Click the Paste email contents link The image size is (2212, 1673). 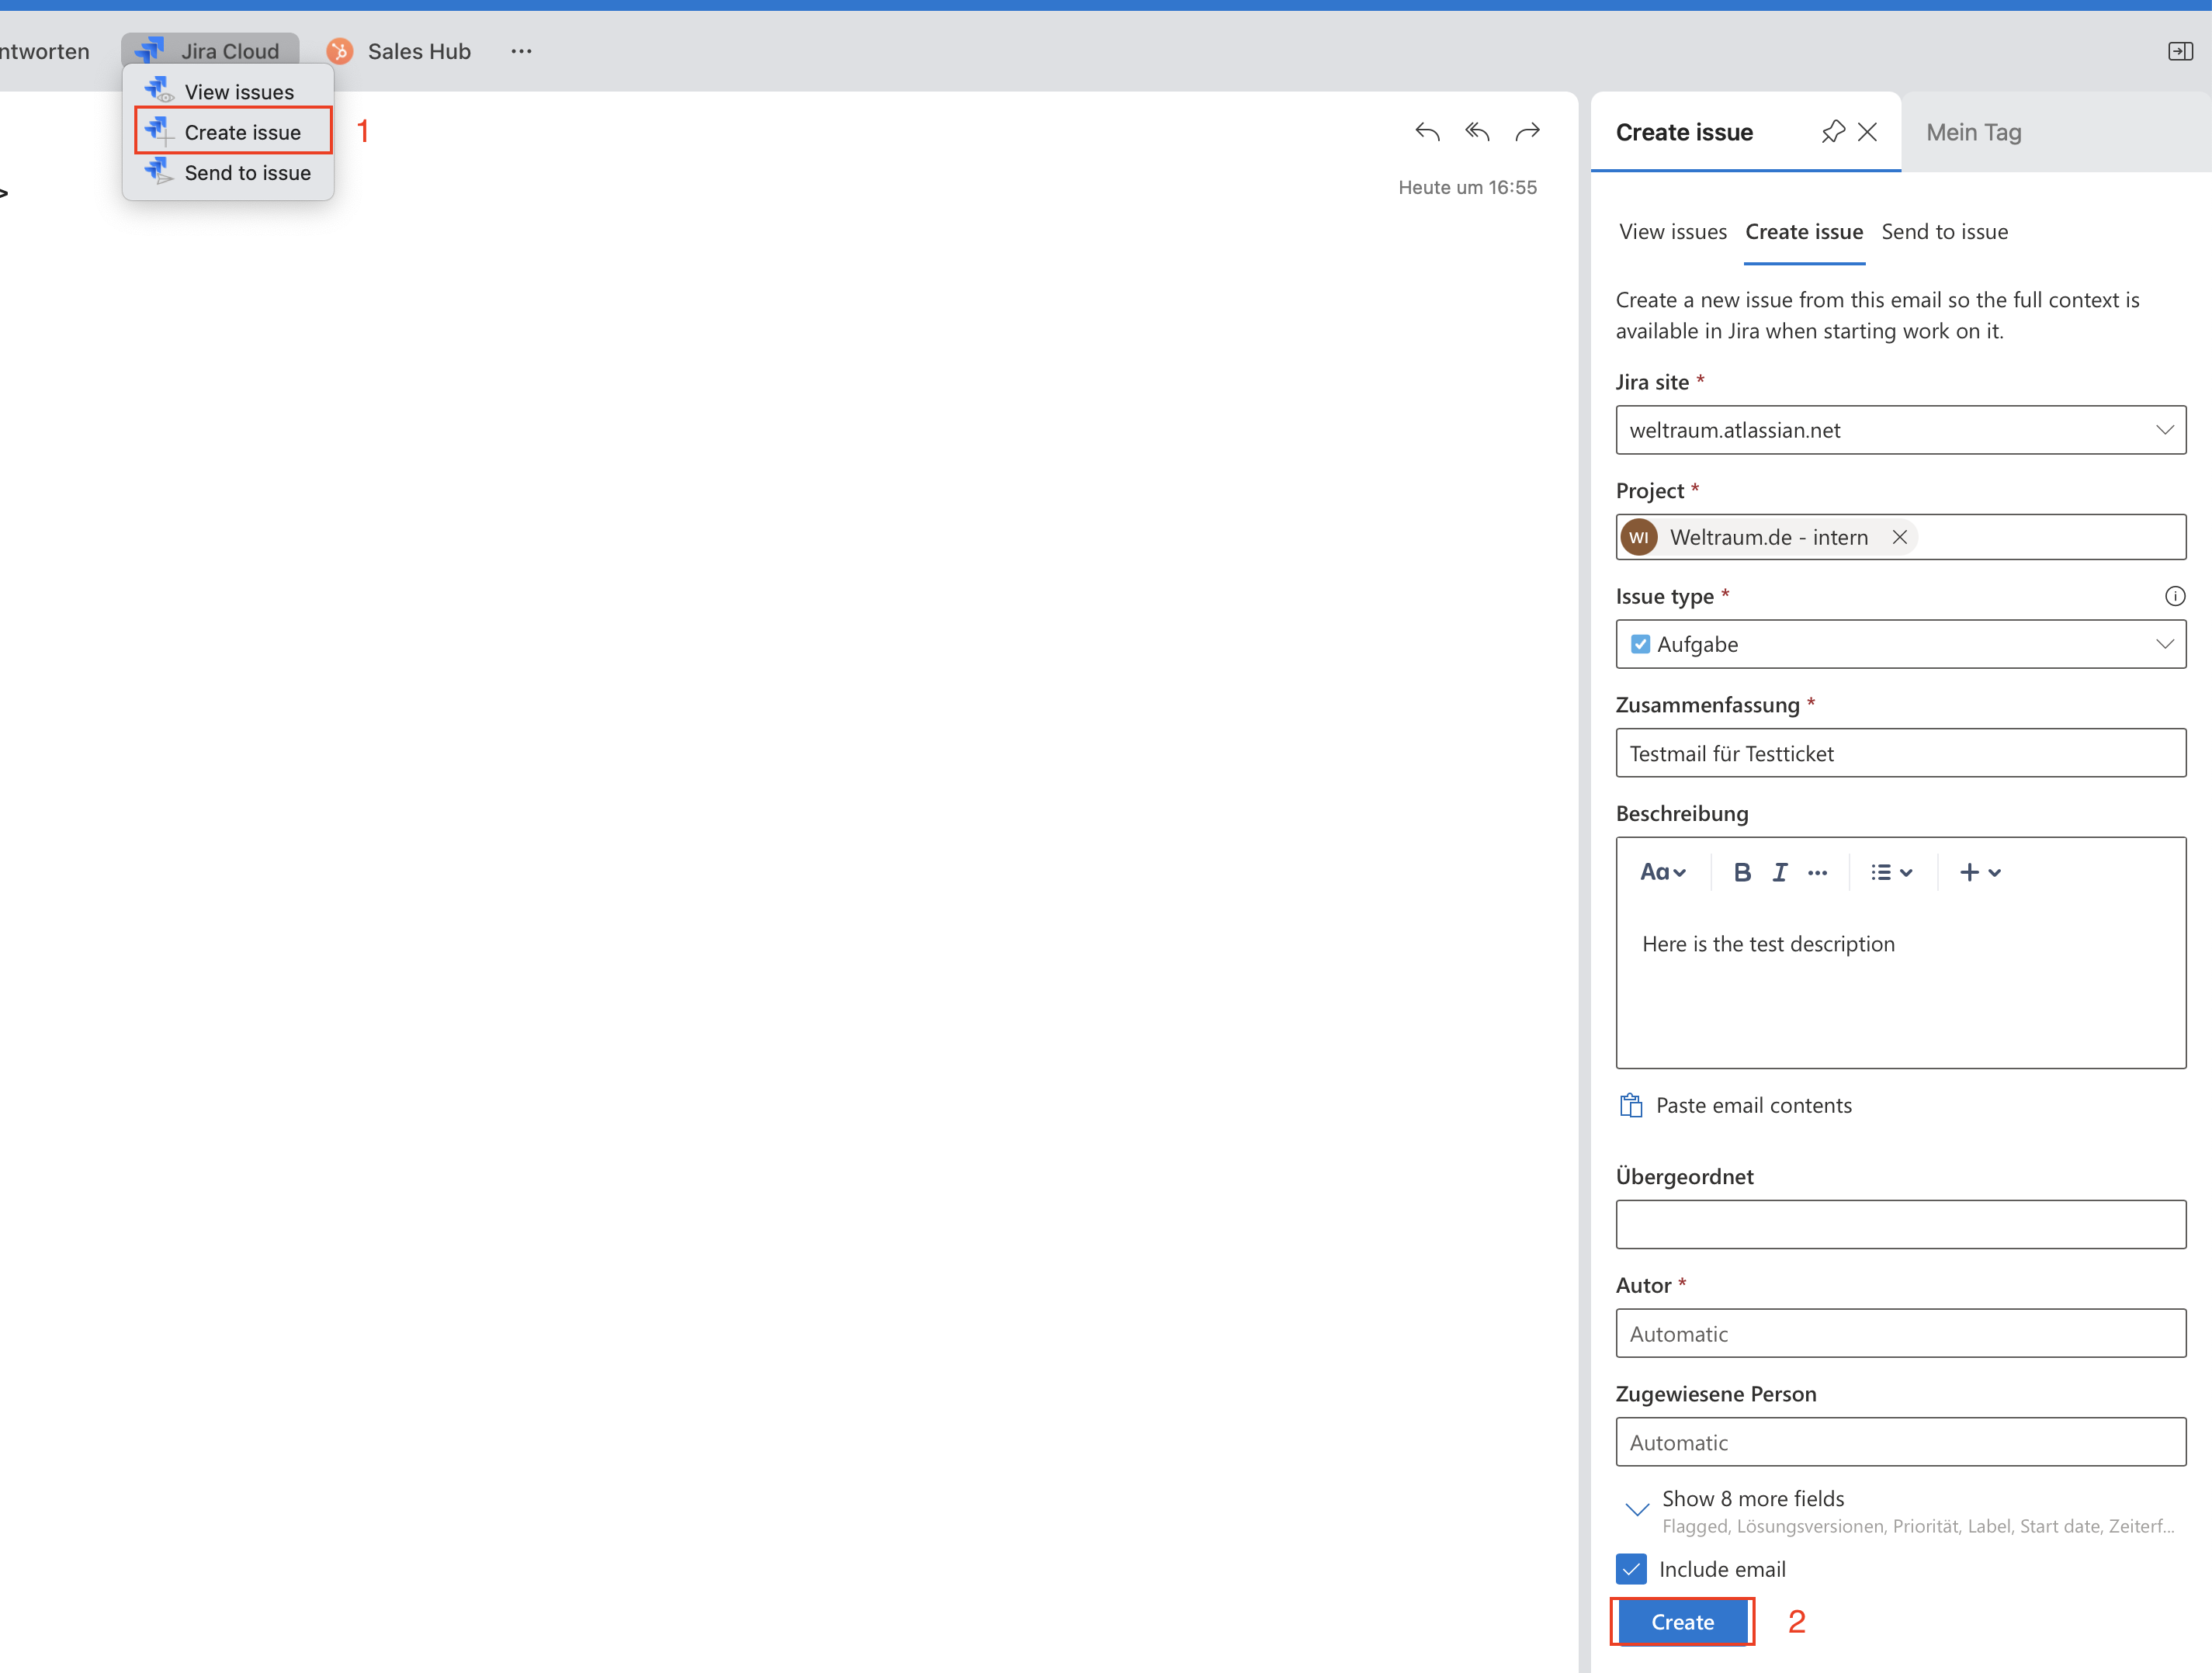point(1753,1105)
